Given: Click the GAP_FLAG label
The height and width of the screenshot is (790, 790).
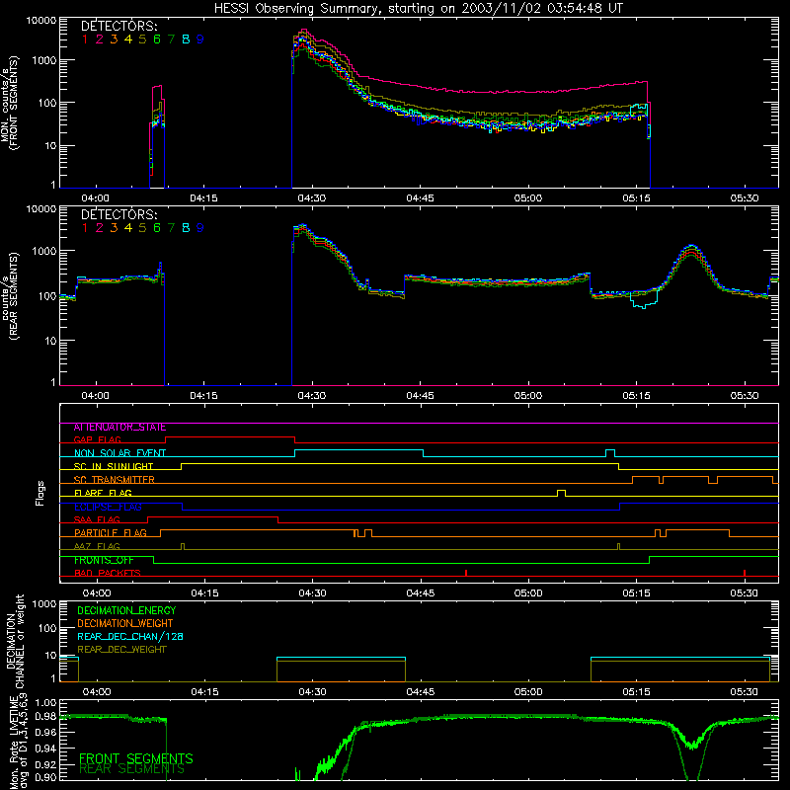Looking at the screenshot, I should [97, 439].
